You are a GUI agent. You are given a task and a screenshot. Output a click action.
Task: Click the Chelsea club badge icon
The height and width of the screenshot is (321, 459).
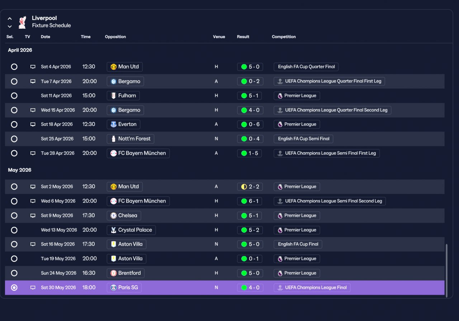point(114,216)
